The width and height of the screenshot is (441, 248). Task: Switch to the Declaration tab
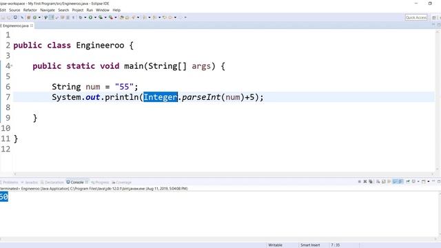pos(52,182)
